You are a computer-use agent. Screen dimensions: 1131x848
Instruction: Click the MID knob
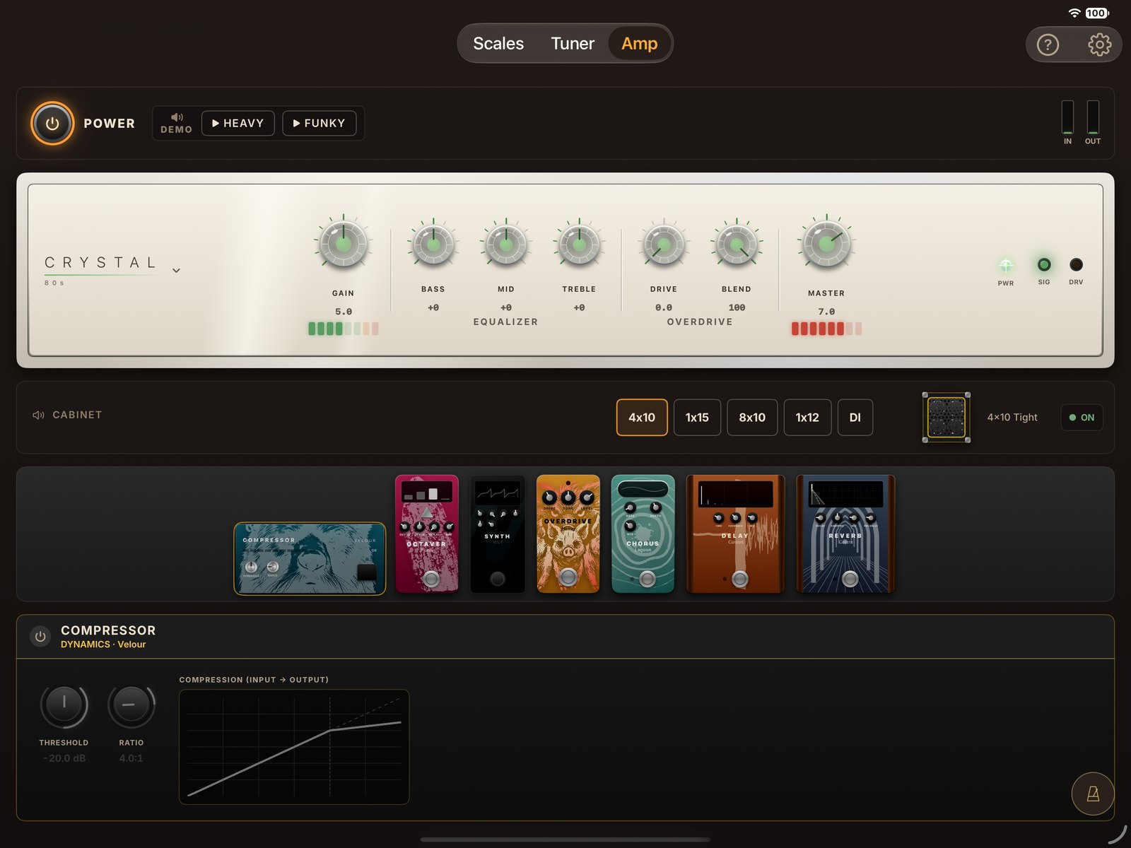click(x=506, y=245)
